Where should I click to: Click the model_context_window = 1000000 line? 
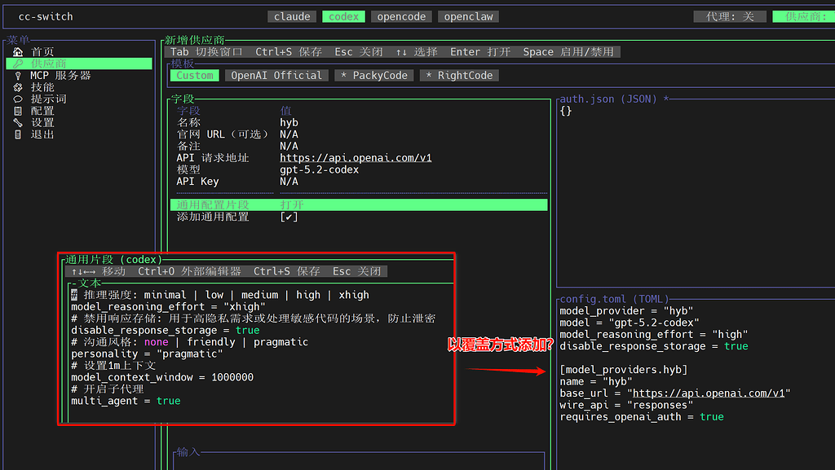162,377
